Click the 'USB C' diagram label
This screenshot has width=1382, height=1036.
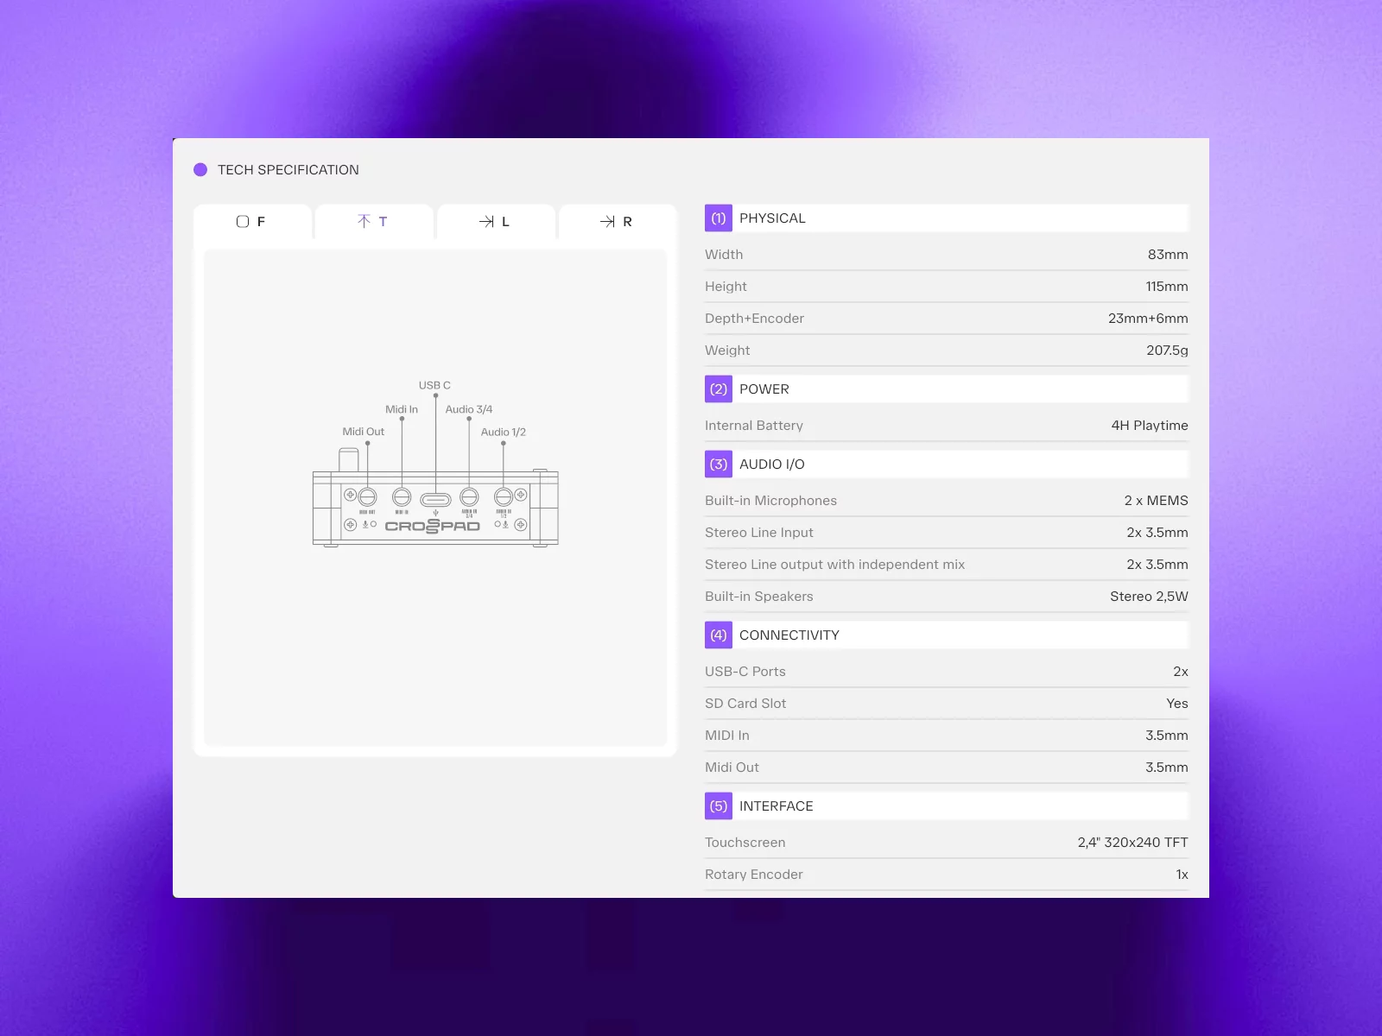coord(434,385)
